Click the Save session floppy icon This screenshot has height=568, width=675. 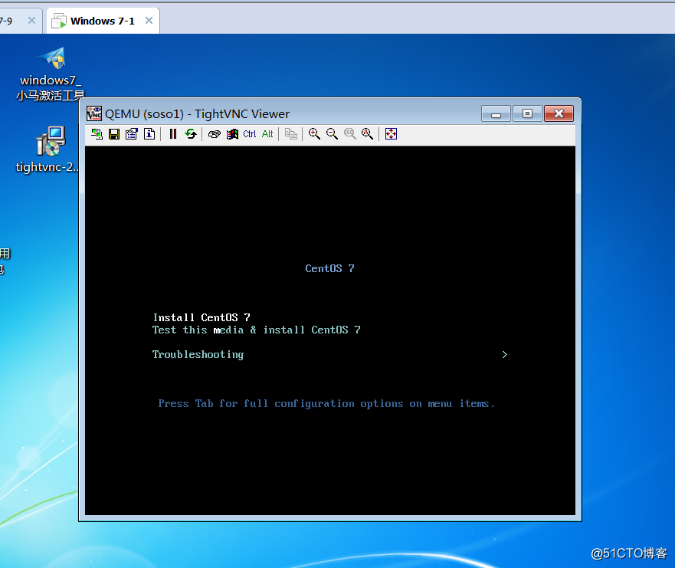click(114, 134)
